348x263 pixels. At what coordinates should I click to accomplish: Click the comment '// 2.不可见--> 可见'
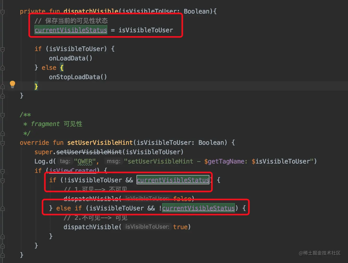tap(96, 218)
